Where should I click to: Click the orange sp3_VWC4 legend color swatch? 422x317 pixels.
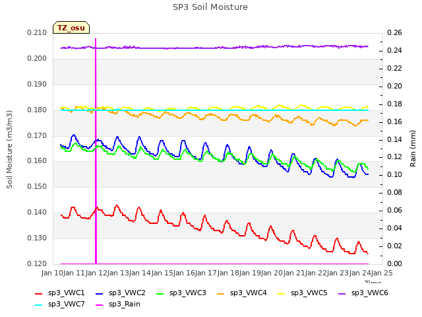[221, 293]
